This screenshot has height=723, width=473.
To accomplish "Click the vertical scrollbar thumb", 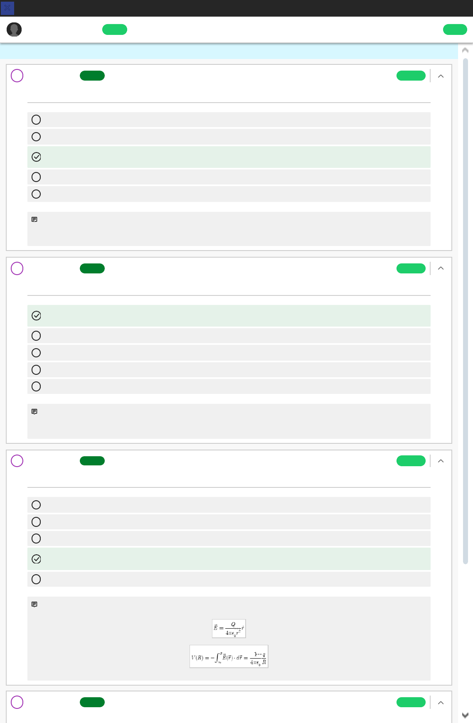I will click(466, 311).
